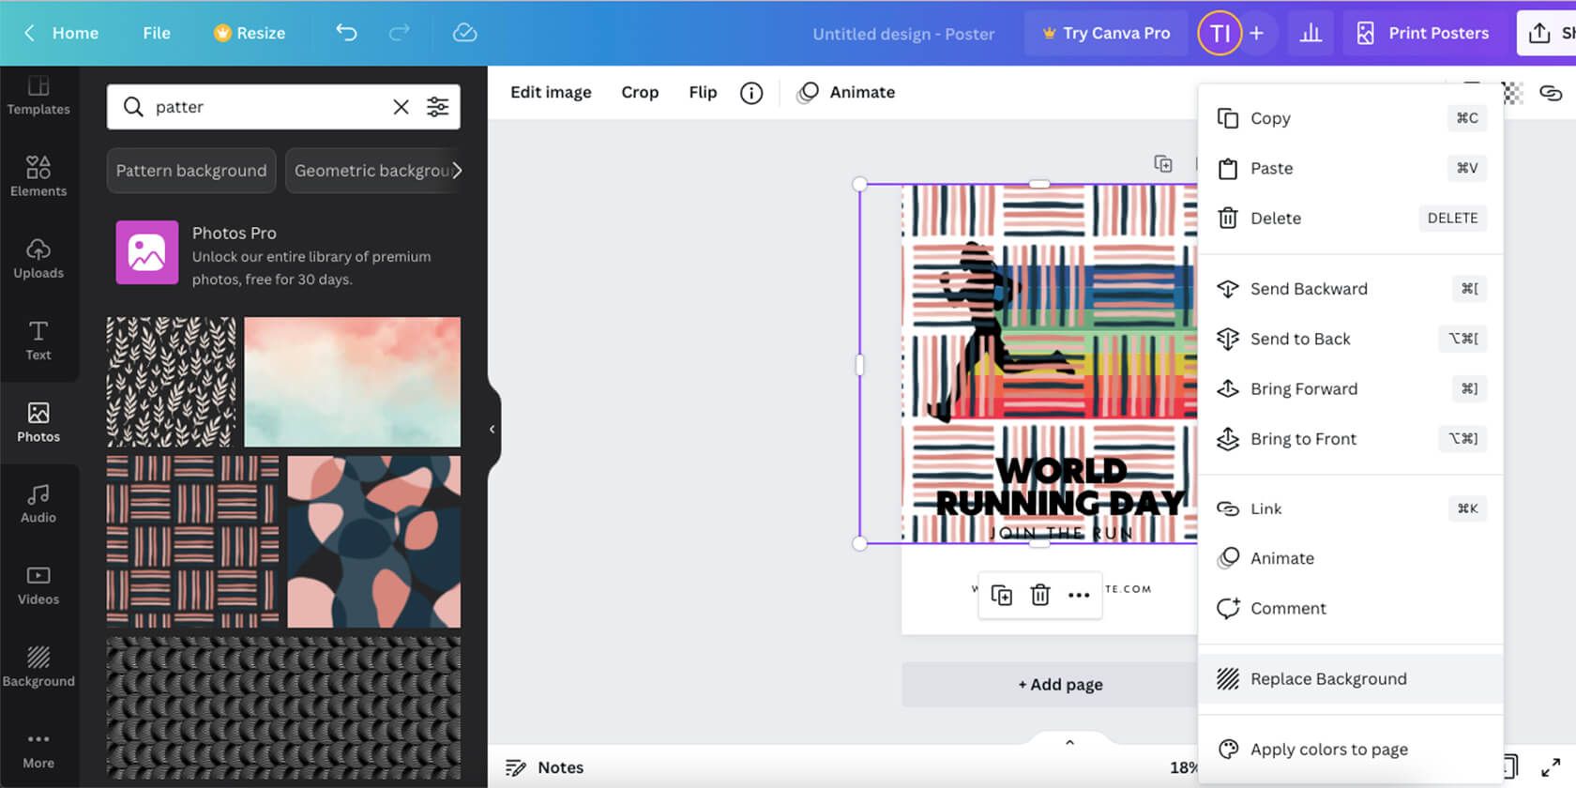The image size is (1576, 788).
Task: Click the Untitled design title
Action: tap(903, 34)
